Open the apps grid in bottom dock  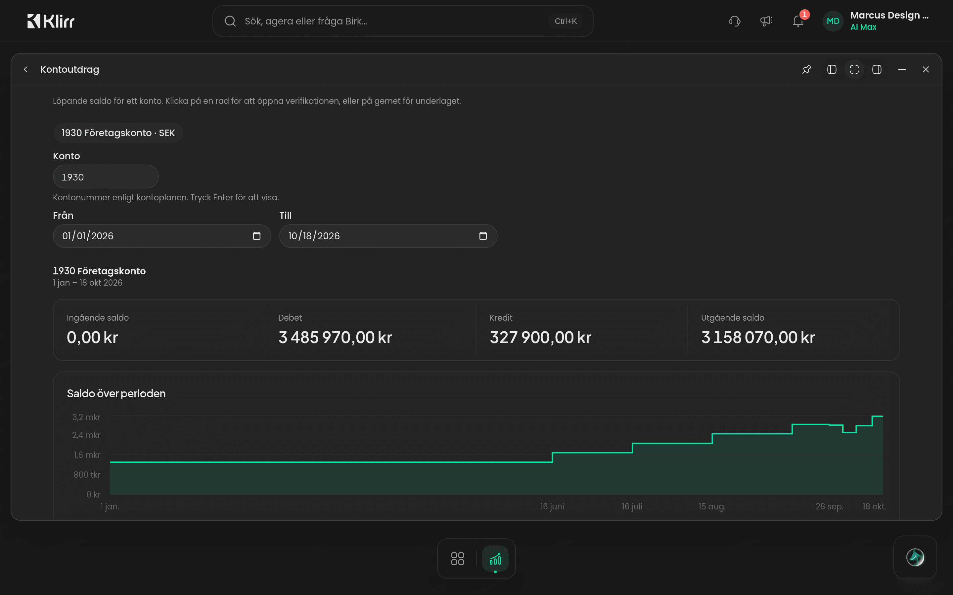coord(457,558)
